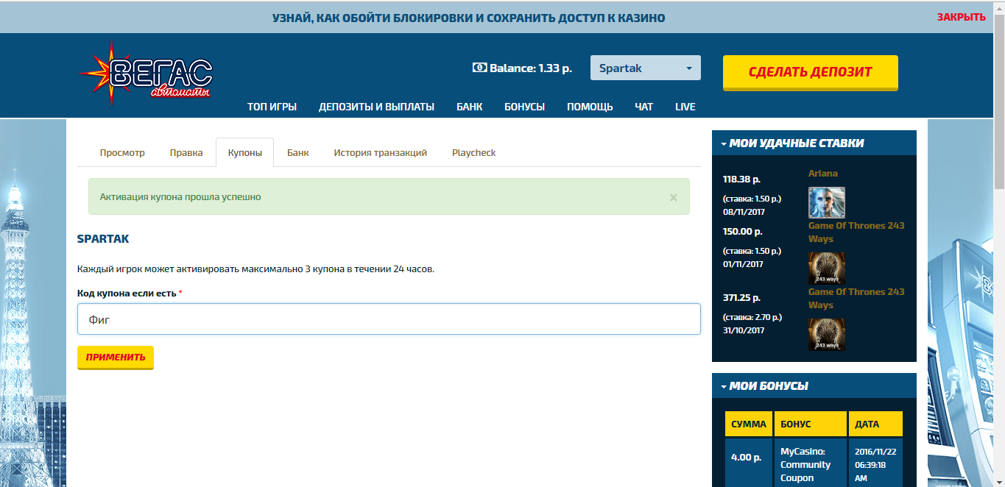Open the Spartak account dropdown
The image size is (1005, 487).
(645, 68)
